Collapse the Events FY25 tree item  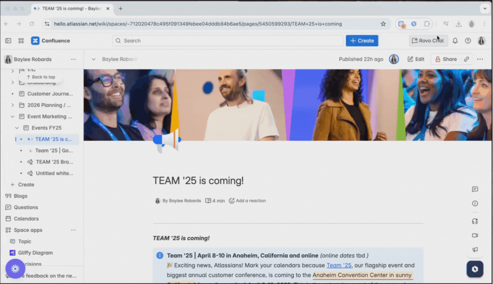pyautogui.click(x=17, y=128)
